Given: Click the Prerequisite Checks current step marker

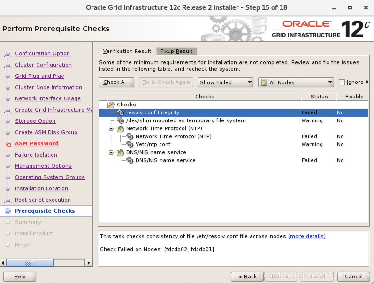Looking at the screenshot, I should click(x=8, y=211).
